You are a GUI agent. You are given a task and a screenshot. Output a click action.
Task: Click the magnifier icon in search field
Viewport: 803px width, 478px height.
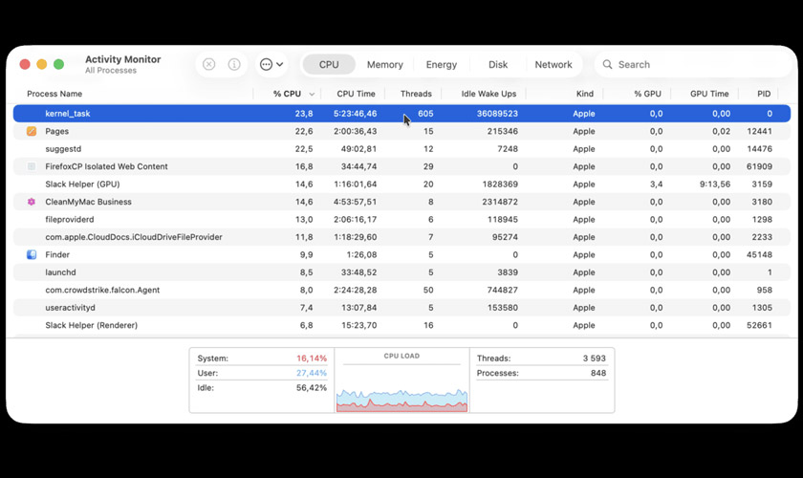pyautogui.click(x=607, y=64)
